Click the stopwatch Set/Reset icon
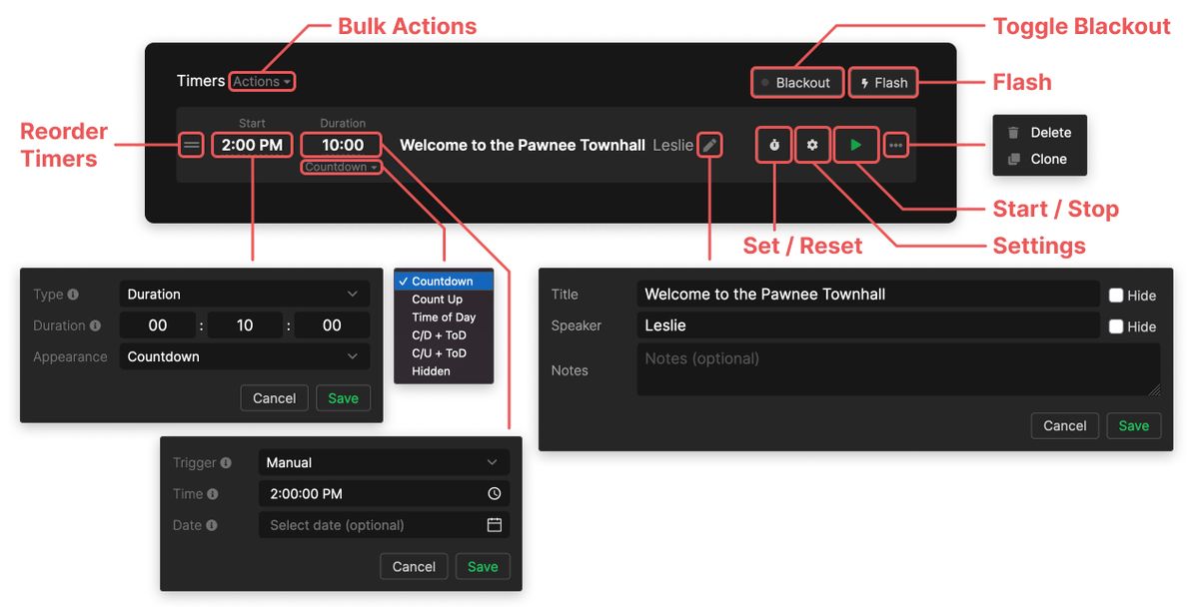 point(774,145)
